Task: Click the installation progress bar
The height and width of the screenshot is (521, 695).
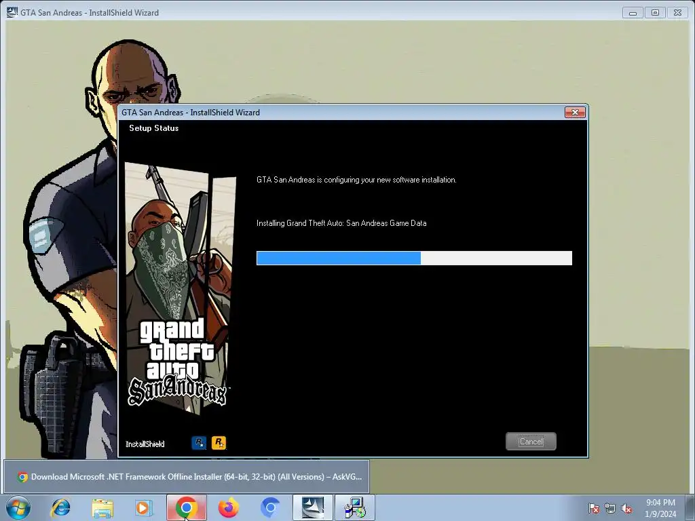Action: 414,258
